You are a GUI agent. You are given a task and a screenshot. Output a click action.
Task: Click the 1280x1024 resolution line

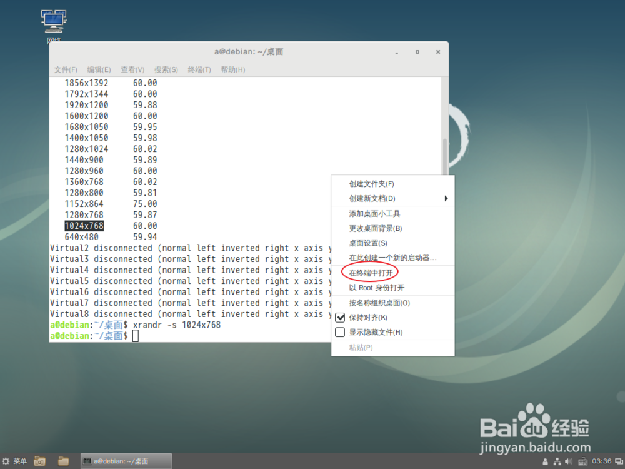pyautogui.click(x=111, y=149)
